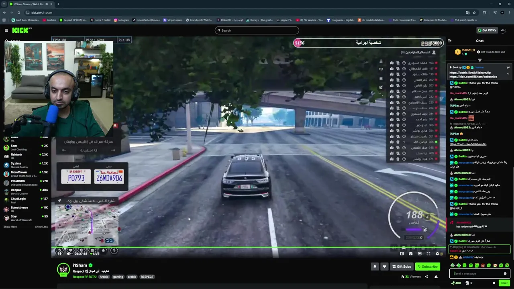This screenshot has width=514, height=289.
Task: Click the green Subscribe button
Action: (x=427, y=267)
